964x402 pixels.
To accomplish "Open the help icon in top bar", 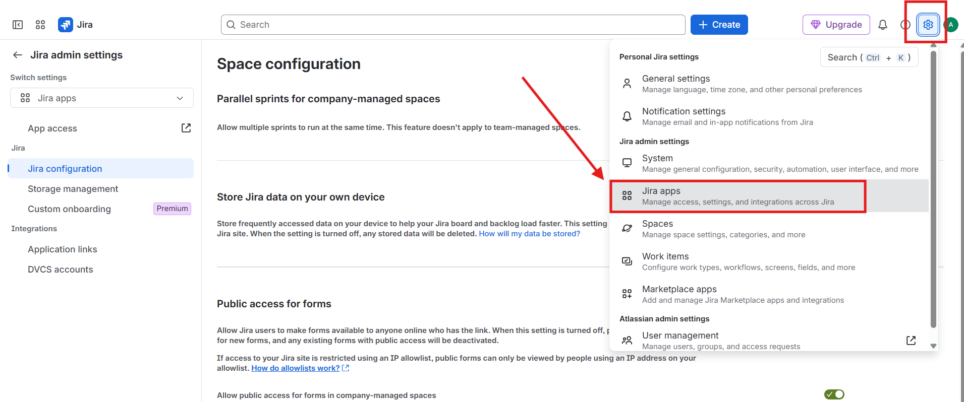I will 905,25.
